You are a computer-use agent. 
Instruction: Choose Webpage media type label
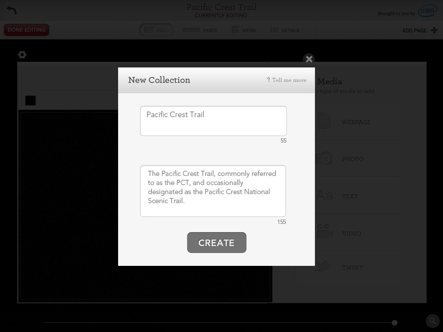click(x=356, y=122)
